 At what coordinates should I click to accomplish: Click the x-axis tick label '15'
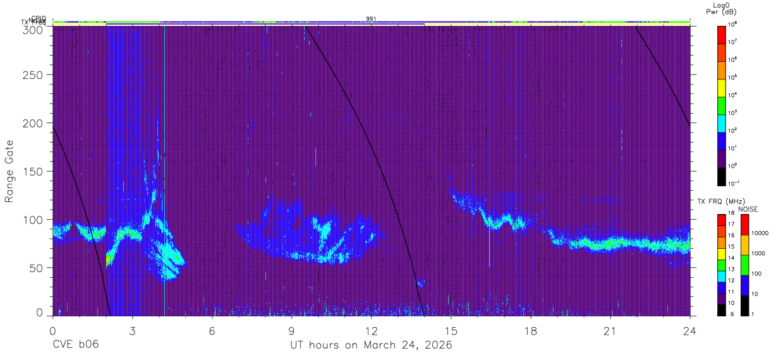click(451, 330)
